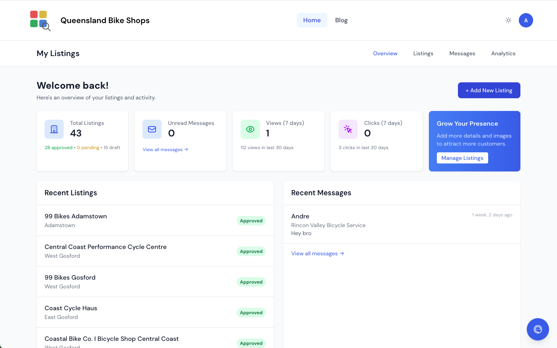Image resolution: width=557 pixels, height=348 pixels.
Task: Click Add New Listing
Action: (489, 90)
